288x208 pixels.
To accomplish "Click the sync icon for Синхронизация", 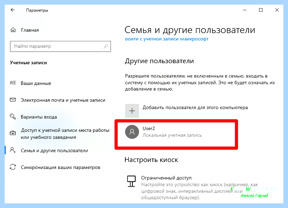I will click(x=13, y=167).
